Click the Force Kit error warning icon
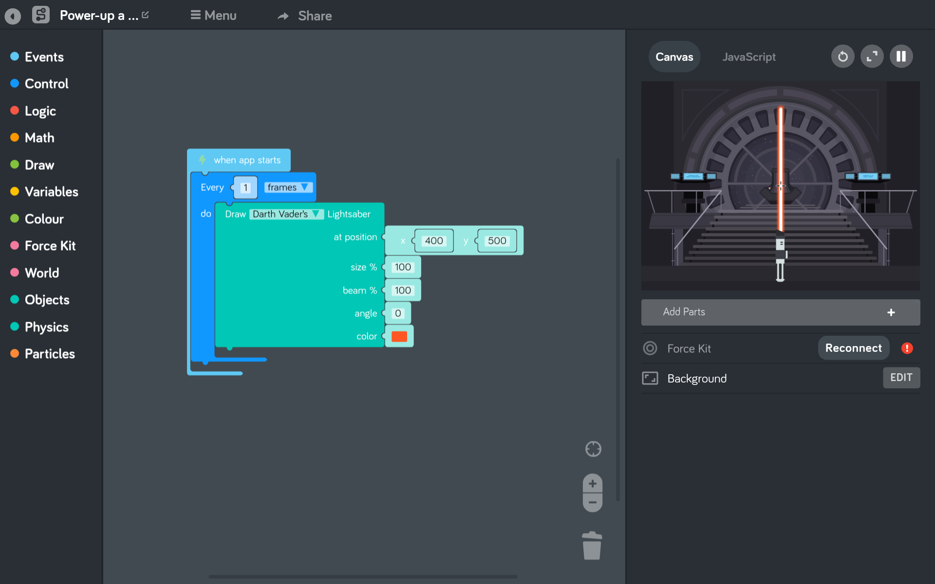 (x=907, y=348)
